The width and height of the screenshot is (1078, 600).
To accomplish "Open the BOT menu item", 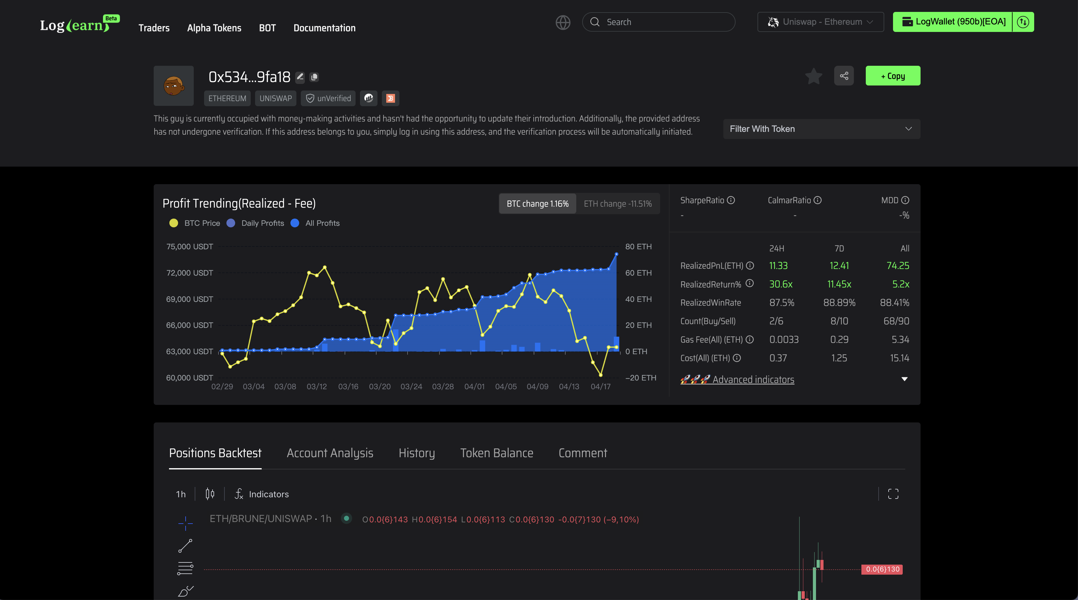I will pos(267,28).
